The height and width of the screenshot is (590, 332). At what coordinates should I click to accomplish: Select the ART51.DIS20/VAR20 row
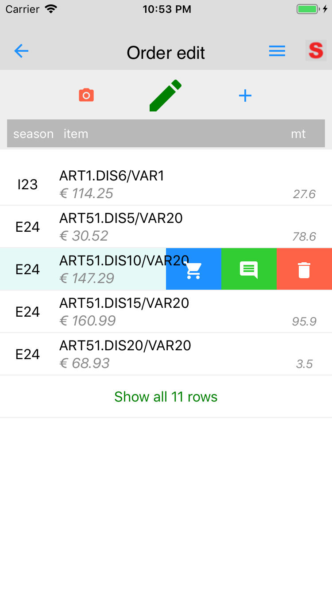[166, 354]
